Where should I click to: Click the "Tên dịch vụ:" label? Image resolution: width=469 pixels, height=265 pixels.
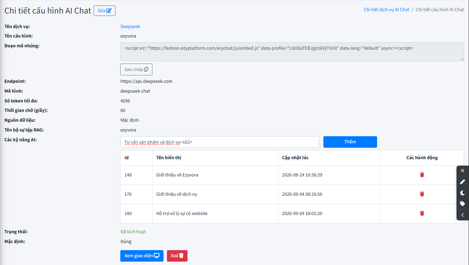18,26
